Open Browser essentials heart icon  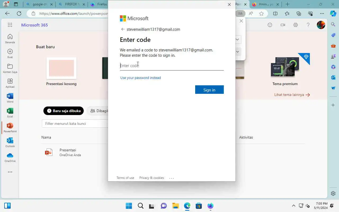(310, 14)
